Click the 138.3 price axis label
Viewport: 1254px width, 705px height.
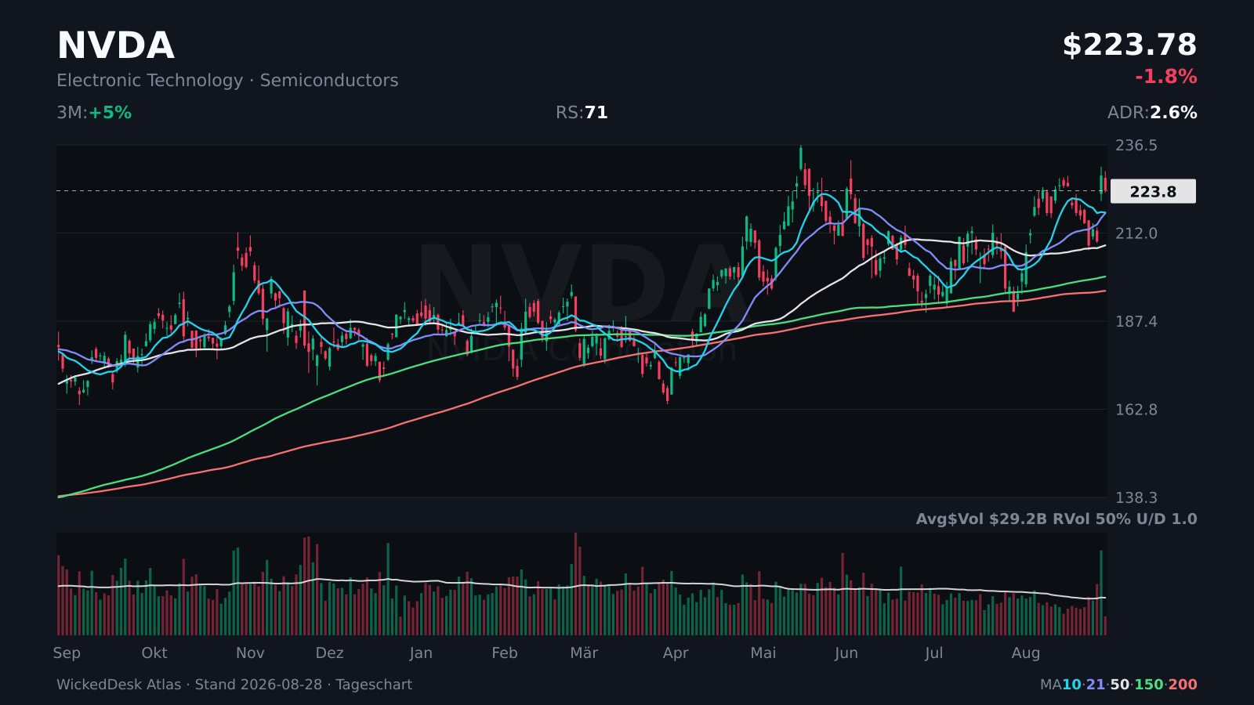click(x=1136, y=498)
